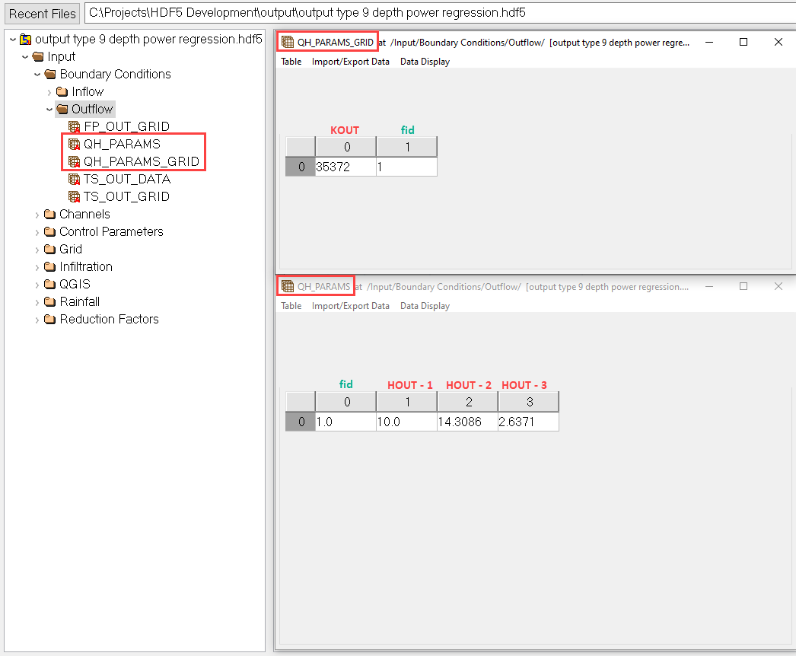This screenshot has width=796, height=656.
Task: Click the TS_OUT_DATA dataset icon
Action: pyautogui.click(x=74, y=180)
